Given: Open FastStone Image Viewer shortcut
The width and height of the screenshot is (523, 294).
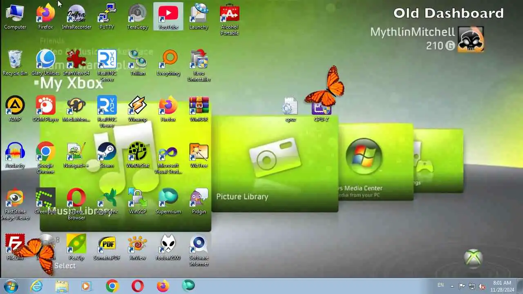Looking at the screenshot, I should pyautogui.click(x=15, y=205).
